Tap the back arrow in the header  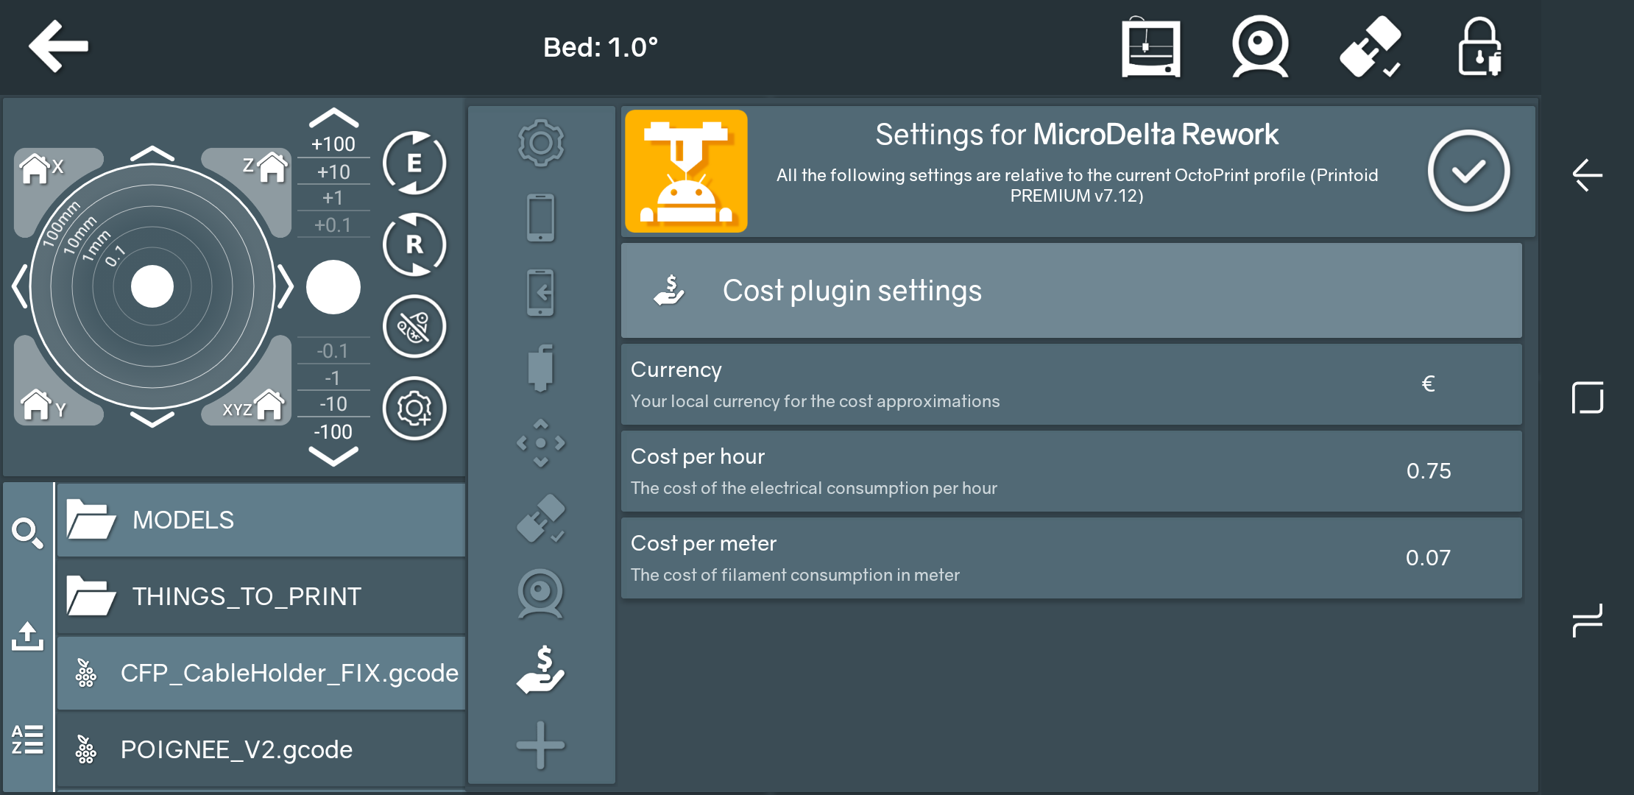(58, 46)
